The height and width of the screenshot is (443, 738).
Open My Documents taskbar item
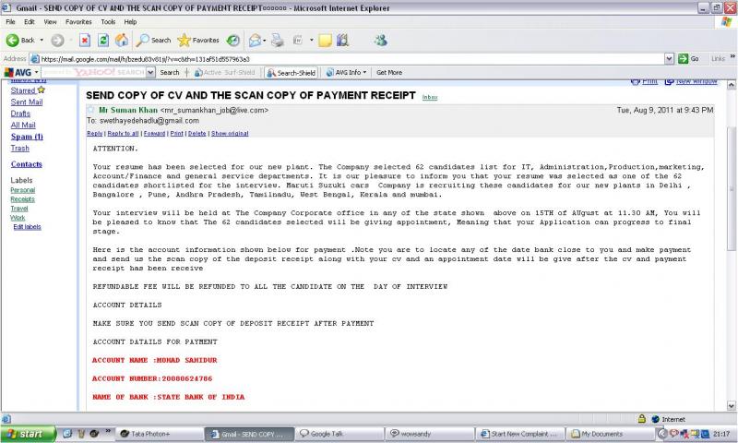611,434
